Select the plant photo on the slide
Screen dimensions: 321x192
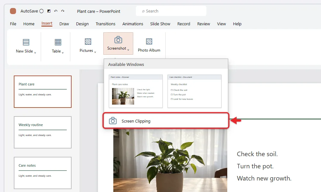(x=170, y=160)
